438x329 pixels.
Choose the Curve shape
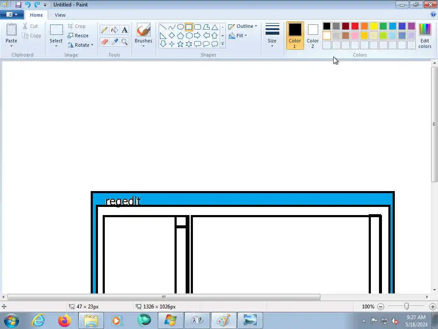point(172,27)
